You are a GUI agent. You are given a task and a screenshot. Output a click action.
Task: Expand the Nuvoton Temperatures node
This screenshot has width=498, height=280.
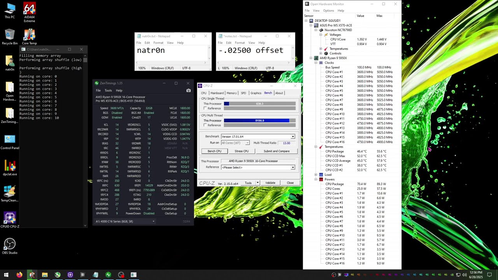(321, 49)
